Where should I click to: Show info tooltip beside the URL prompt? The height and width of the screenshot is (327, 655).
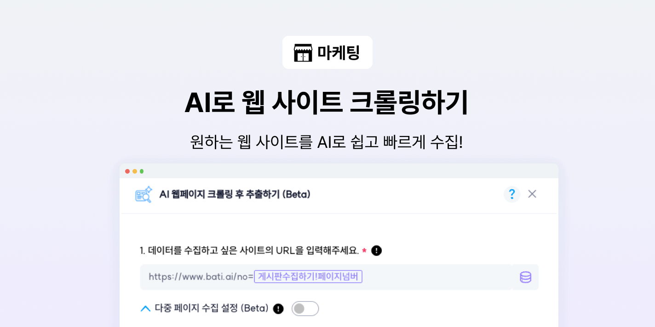[376, 251]
